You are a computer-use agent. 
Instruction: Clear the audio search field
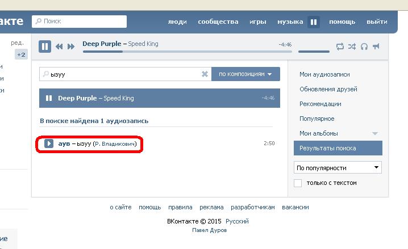pos(205,74)
